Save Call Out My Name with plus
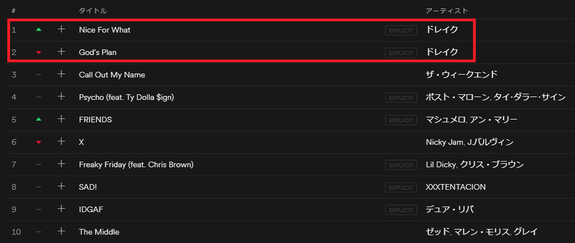Viewport: 575px width, 243px height. point(62,75)
